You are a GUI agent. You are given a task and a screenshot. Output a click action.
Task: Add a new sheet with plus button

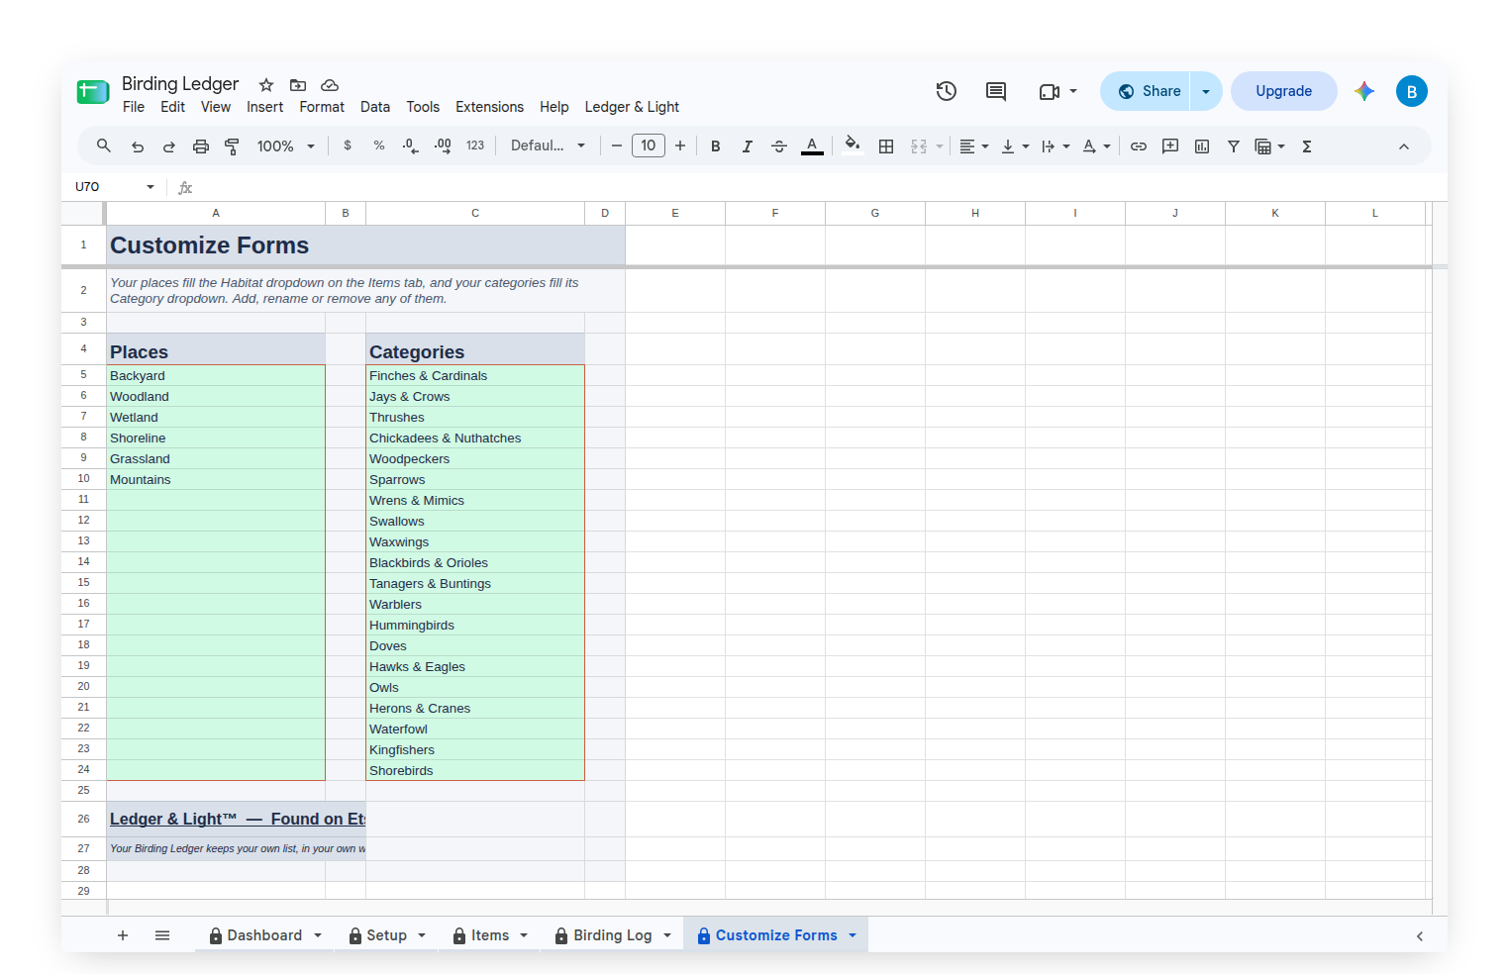click(123, 935)
